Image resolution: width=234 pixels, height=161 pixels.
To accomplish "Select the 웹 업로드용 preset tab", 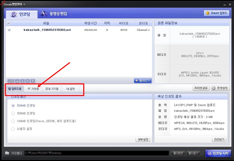I will click(x=15, y=89).
